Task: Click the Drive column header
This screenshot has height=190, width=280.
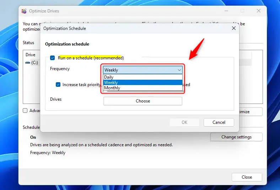Action: click(x=30, y=55)
